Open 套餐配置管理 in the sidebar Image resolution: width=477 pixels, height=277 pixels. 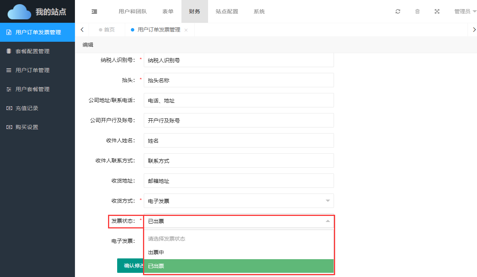pos(32,51)
